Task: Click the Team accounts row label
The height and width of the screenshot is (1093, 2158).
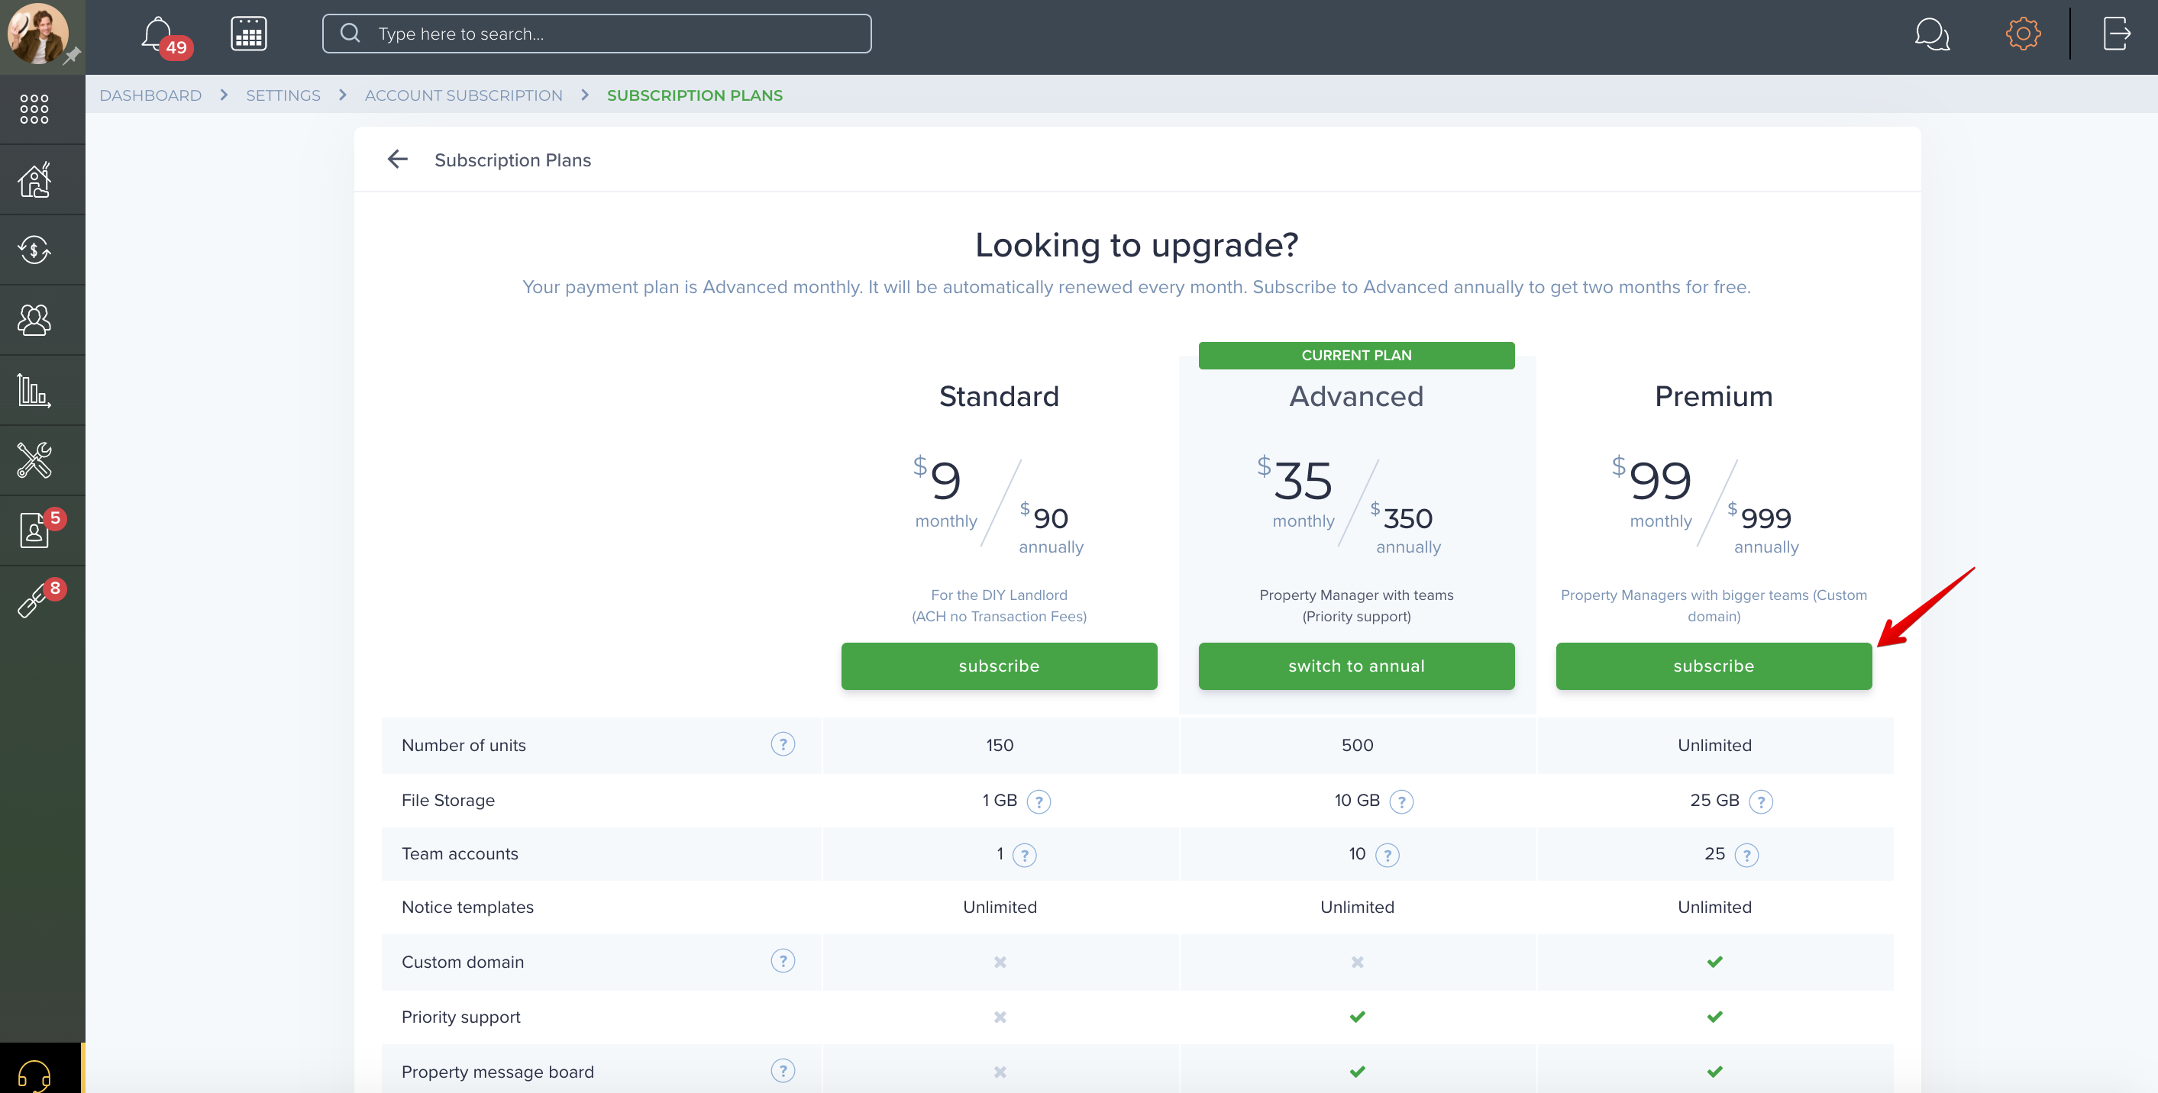Action: (460, 853)
